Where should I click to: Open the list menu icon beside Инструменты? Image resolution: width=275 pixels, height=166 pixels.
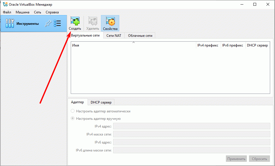point(57,24)
